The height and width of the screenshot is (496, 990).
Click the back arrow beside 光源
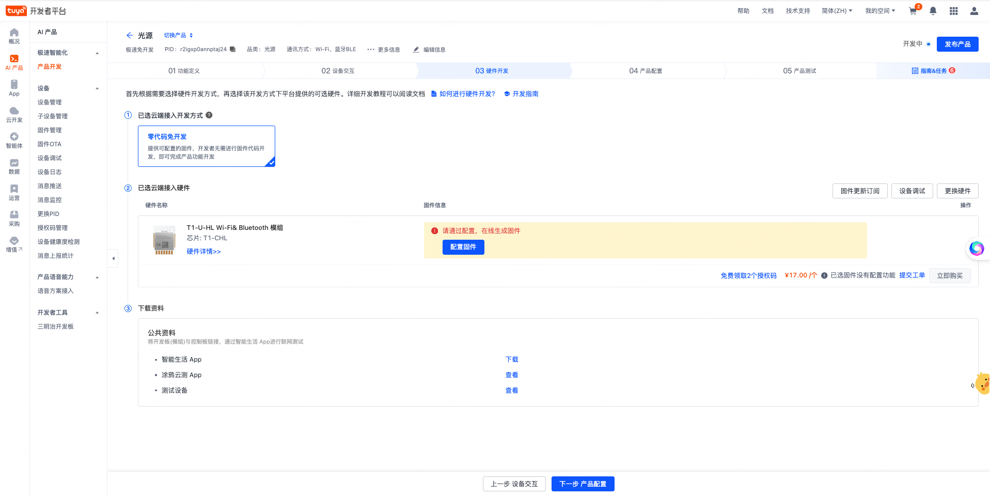click(x=129, y=36)
